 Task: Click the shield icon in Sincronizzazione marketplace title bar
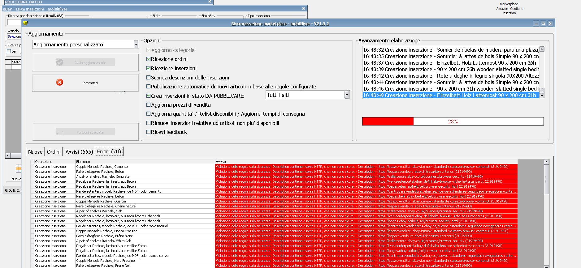[25, 23]
